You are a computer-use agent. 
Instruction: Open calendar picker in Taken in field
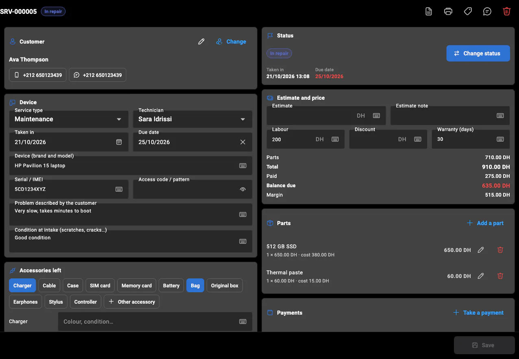point(119,142)
